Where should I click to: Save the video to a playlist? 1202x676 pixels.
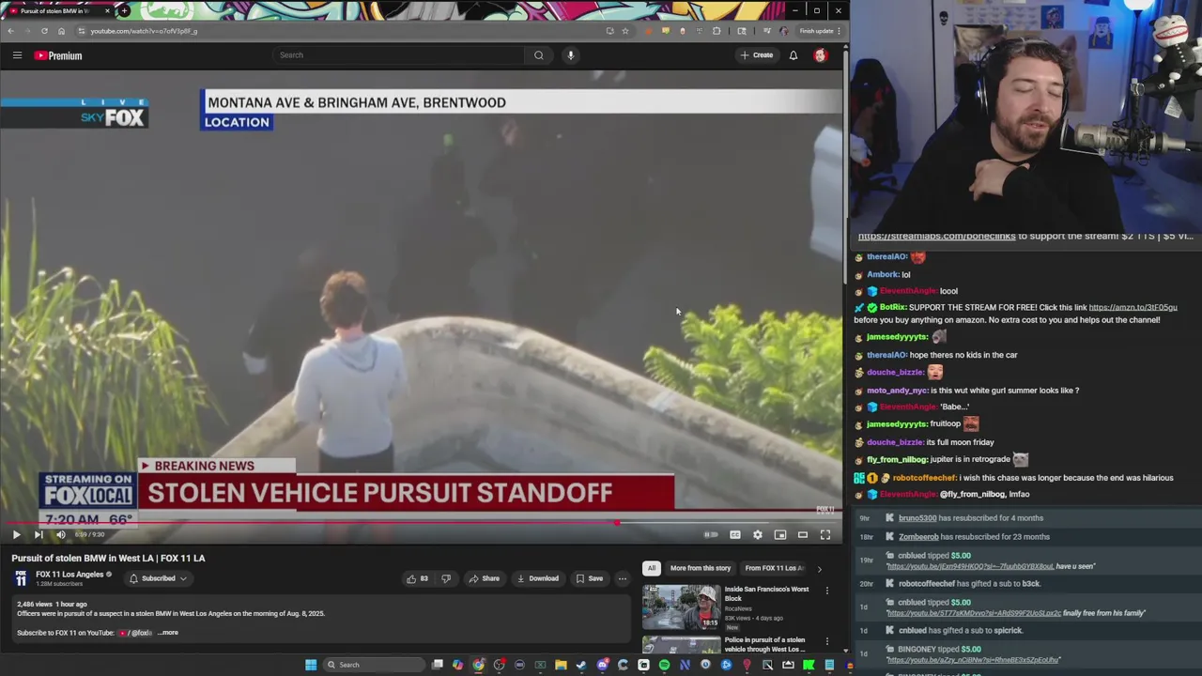pos(590,578)
